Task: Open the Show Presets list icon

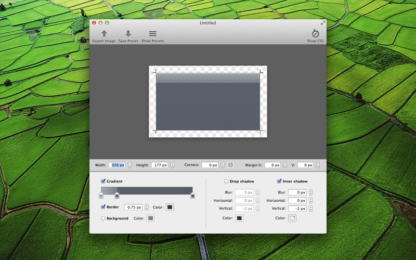Action: click(x=152, y=34)
